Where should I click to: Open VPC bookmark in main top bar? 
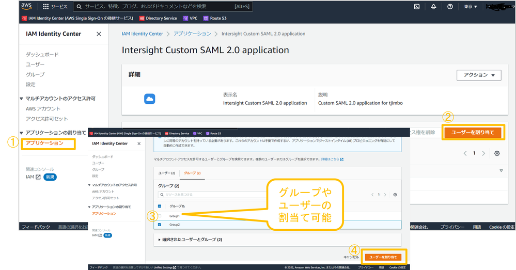click(190, 18)
